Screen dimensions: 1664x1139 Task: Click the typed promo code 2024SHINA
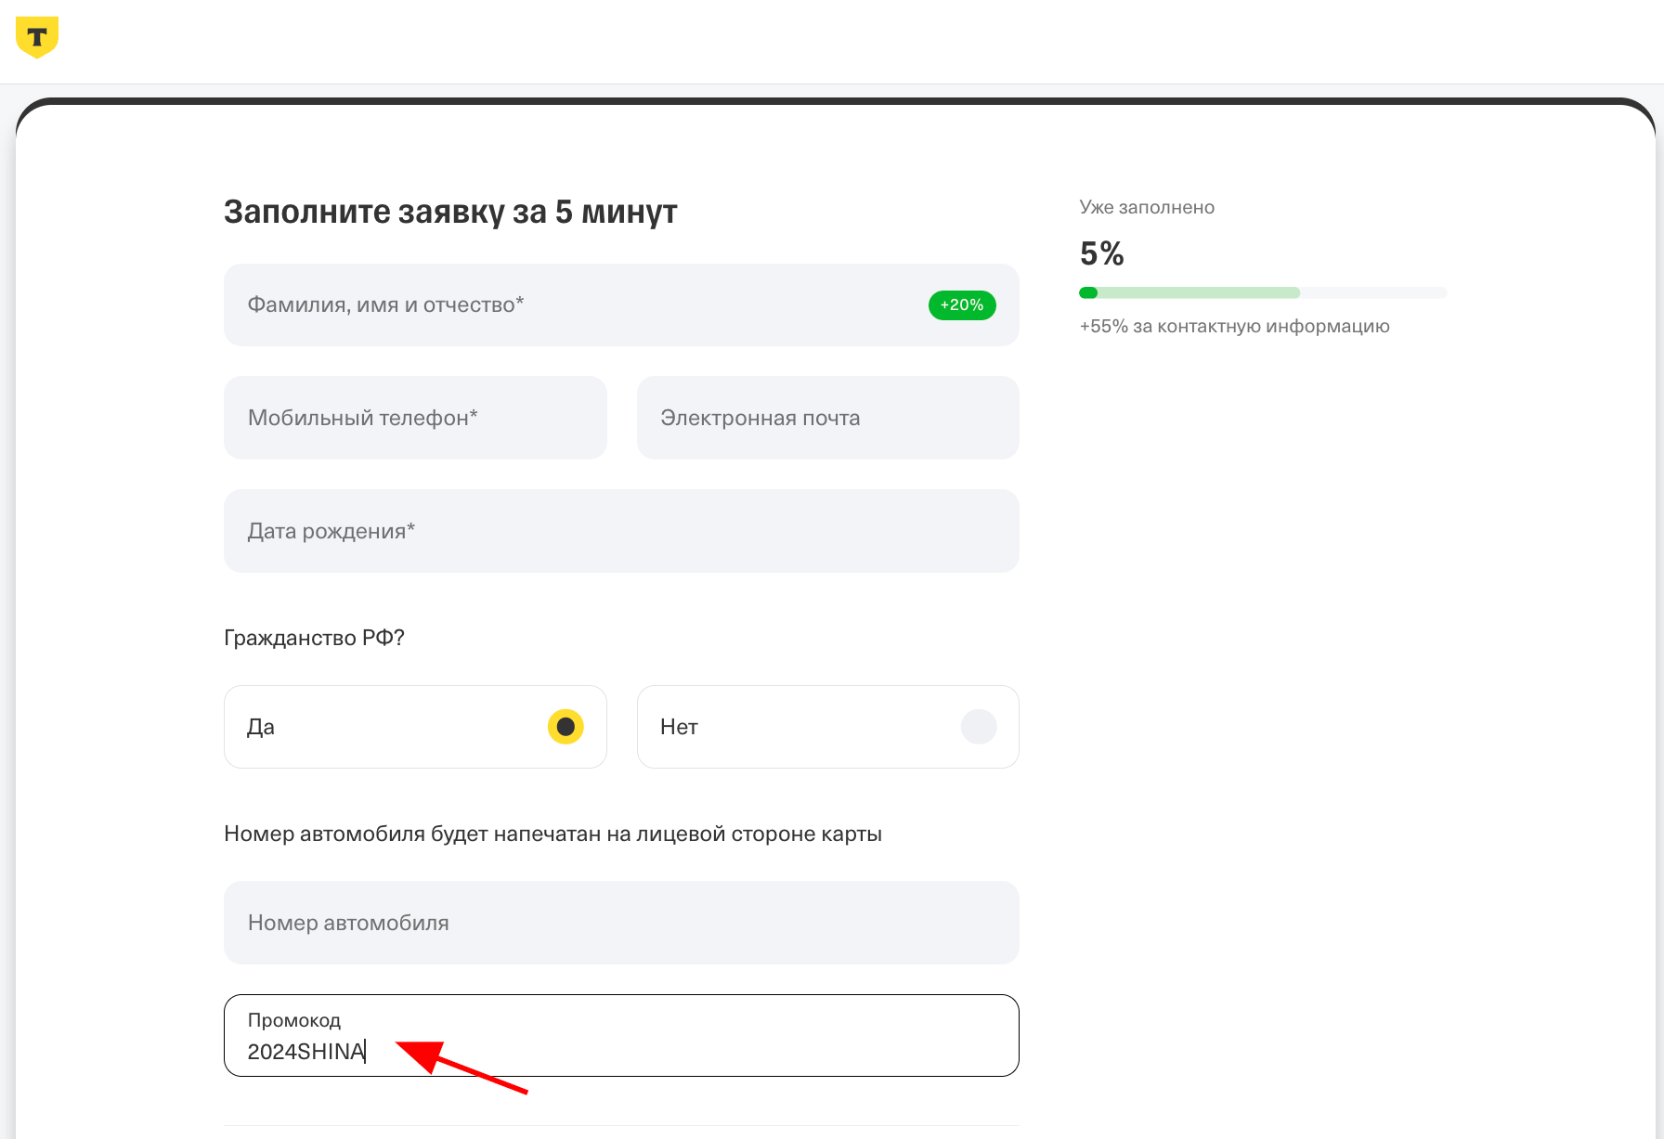[x=305, y=1052]
